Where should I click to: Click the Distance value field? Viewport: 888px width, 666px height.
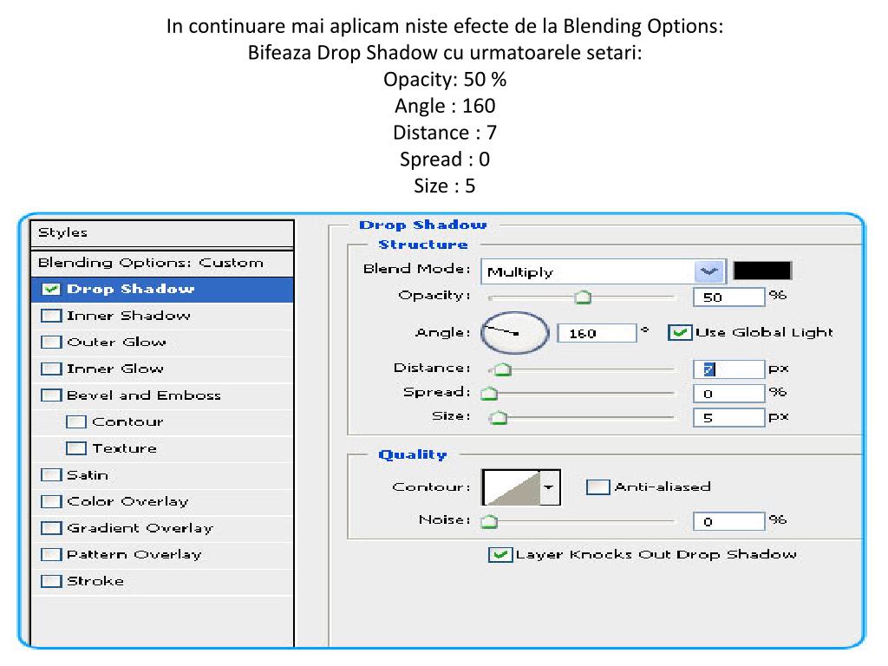click(x=728, y=369)
